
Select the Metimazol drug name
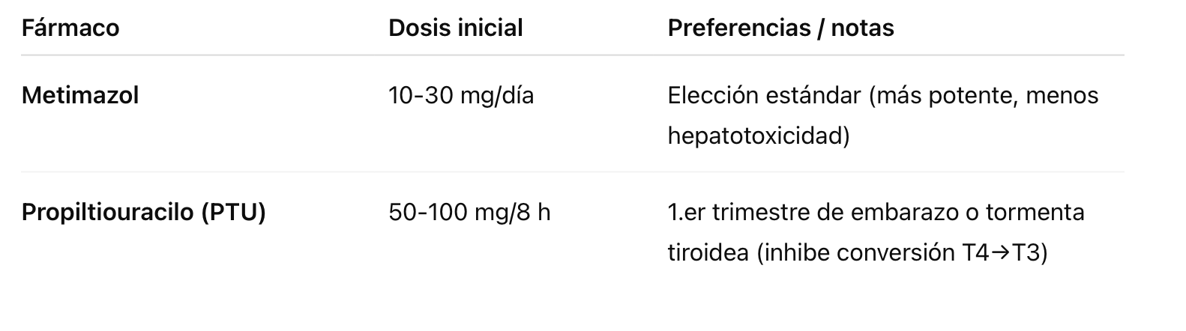pyautogui.click(x=80, y=96)
